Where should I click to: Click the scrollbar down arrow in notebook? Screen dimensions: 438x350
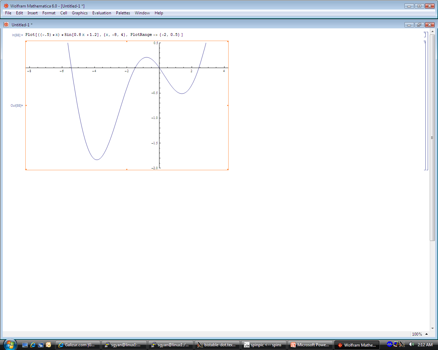tap(433, 328)
